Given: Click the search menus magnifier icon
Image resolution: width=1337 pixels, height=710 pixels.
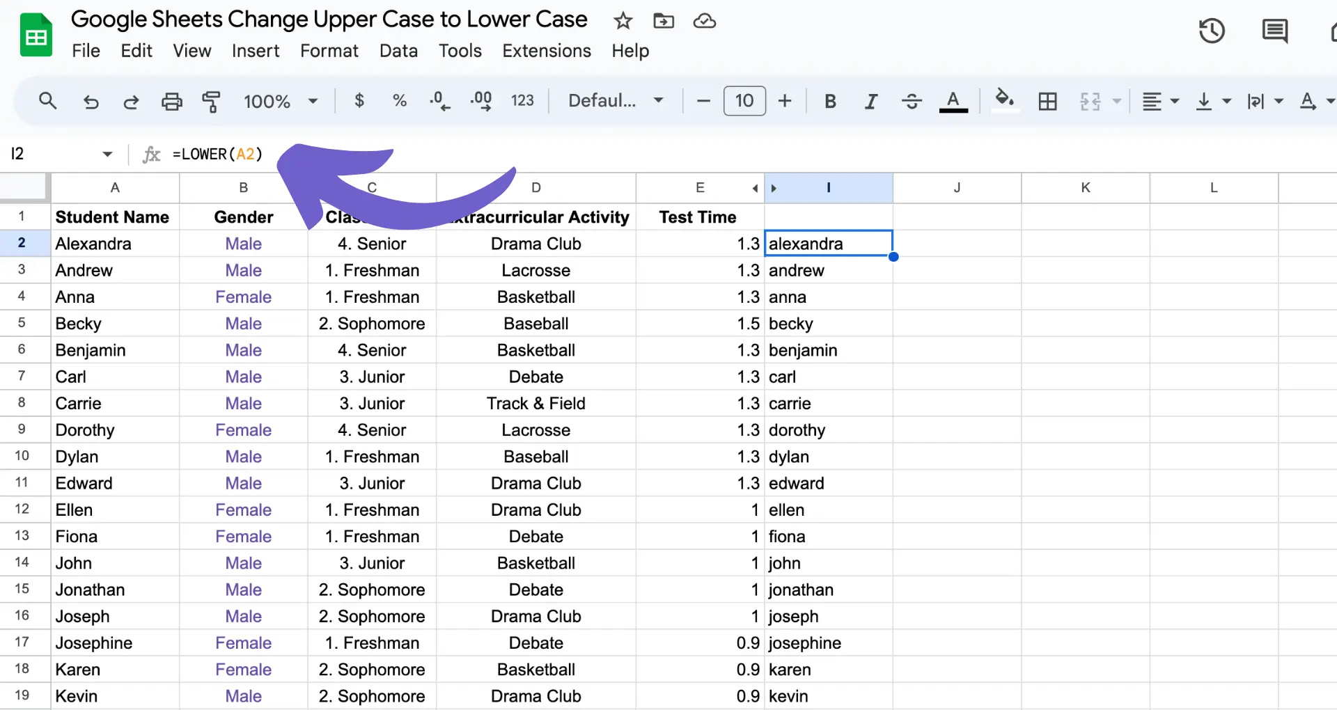Looking at the screenshot, I should point(47,101).
